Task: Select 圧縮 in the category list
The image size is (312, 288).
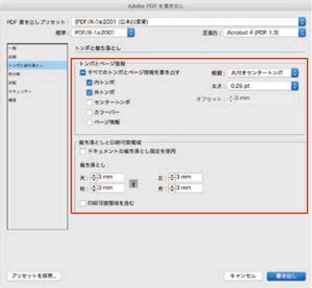Action: click(x=38, y=57)
